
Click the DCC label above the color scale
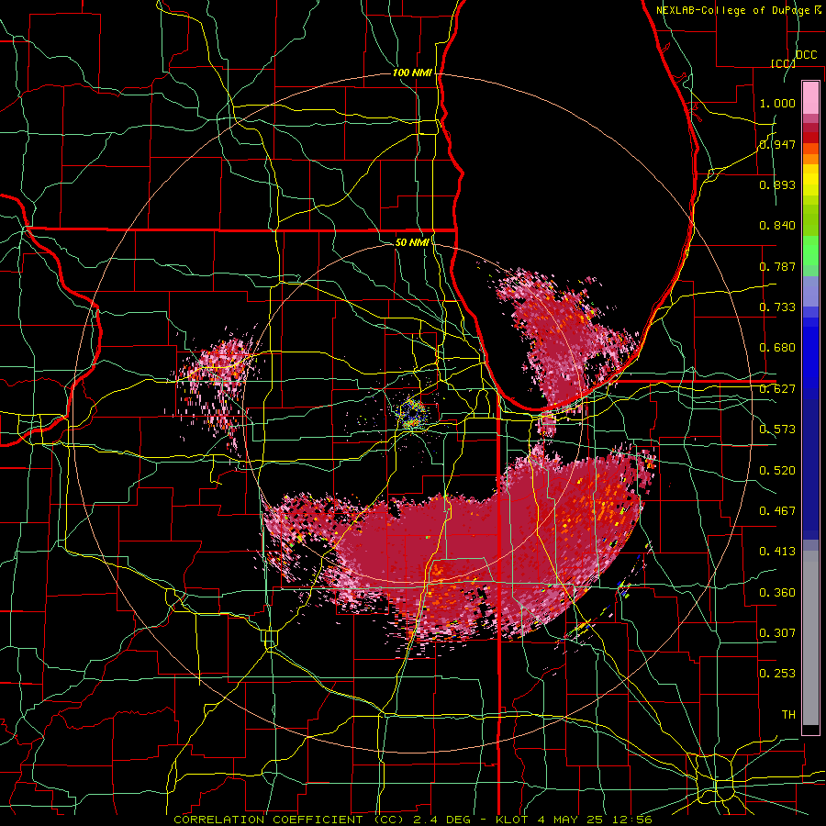click(x=806, y=55)
